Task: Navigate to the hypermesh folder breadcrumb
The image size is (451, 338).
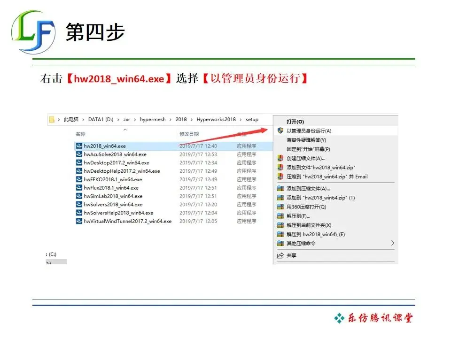Action: (153, 120)
